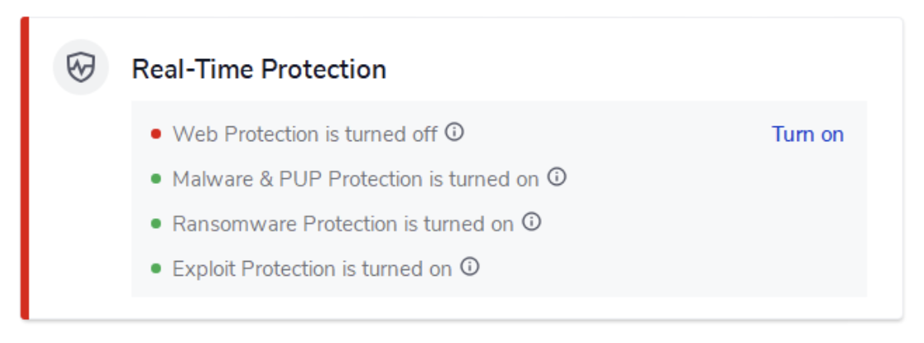924x343 pixels.
Task: Click 'Web Protection is turned off' text
Action: (x=305, y=134)
